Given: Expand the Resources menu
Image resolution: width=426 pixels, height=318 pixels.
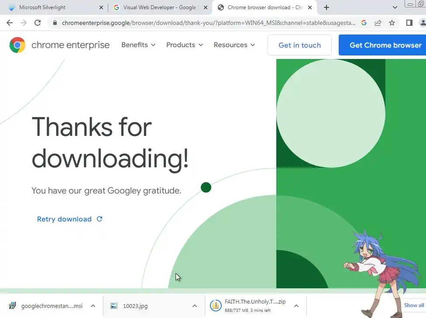Looking at the screenshot, I should (x=234, y=45).
